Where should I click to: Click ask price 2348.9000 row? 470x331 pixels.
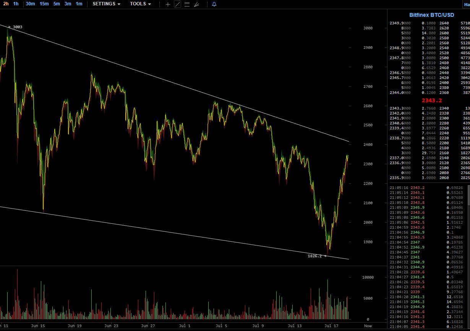400,48
